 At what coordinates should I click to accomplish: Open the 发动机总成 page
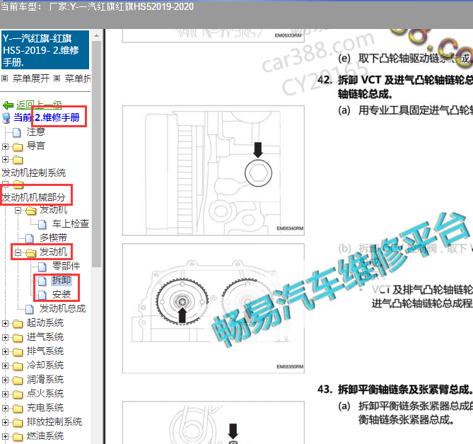[x=62, y=308]
